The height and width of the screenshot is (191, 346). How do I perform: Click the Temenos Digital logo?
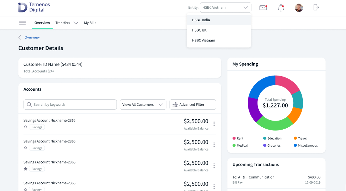point(34,7)
